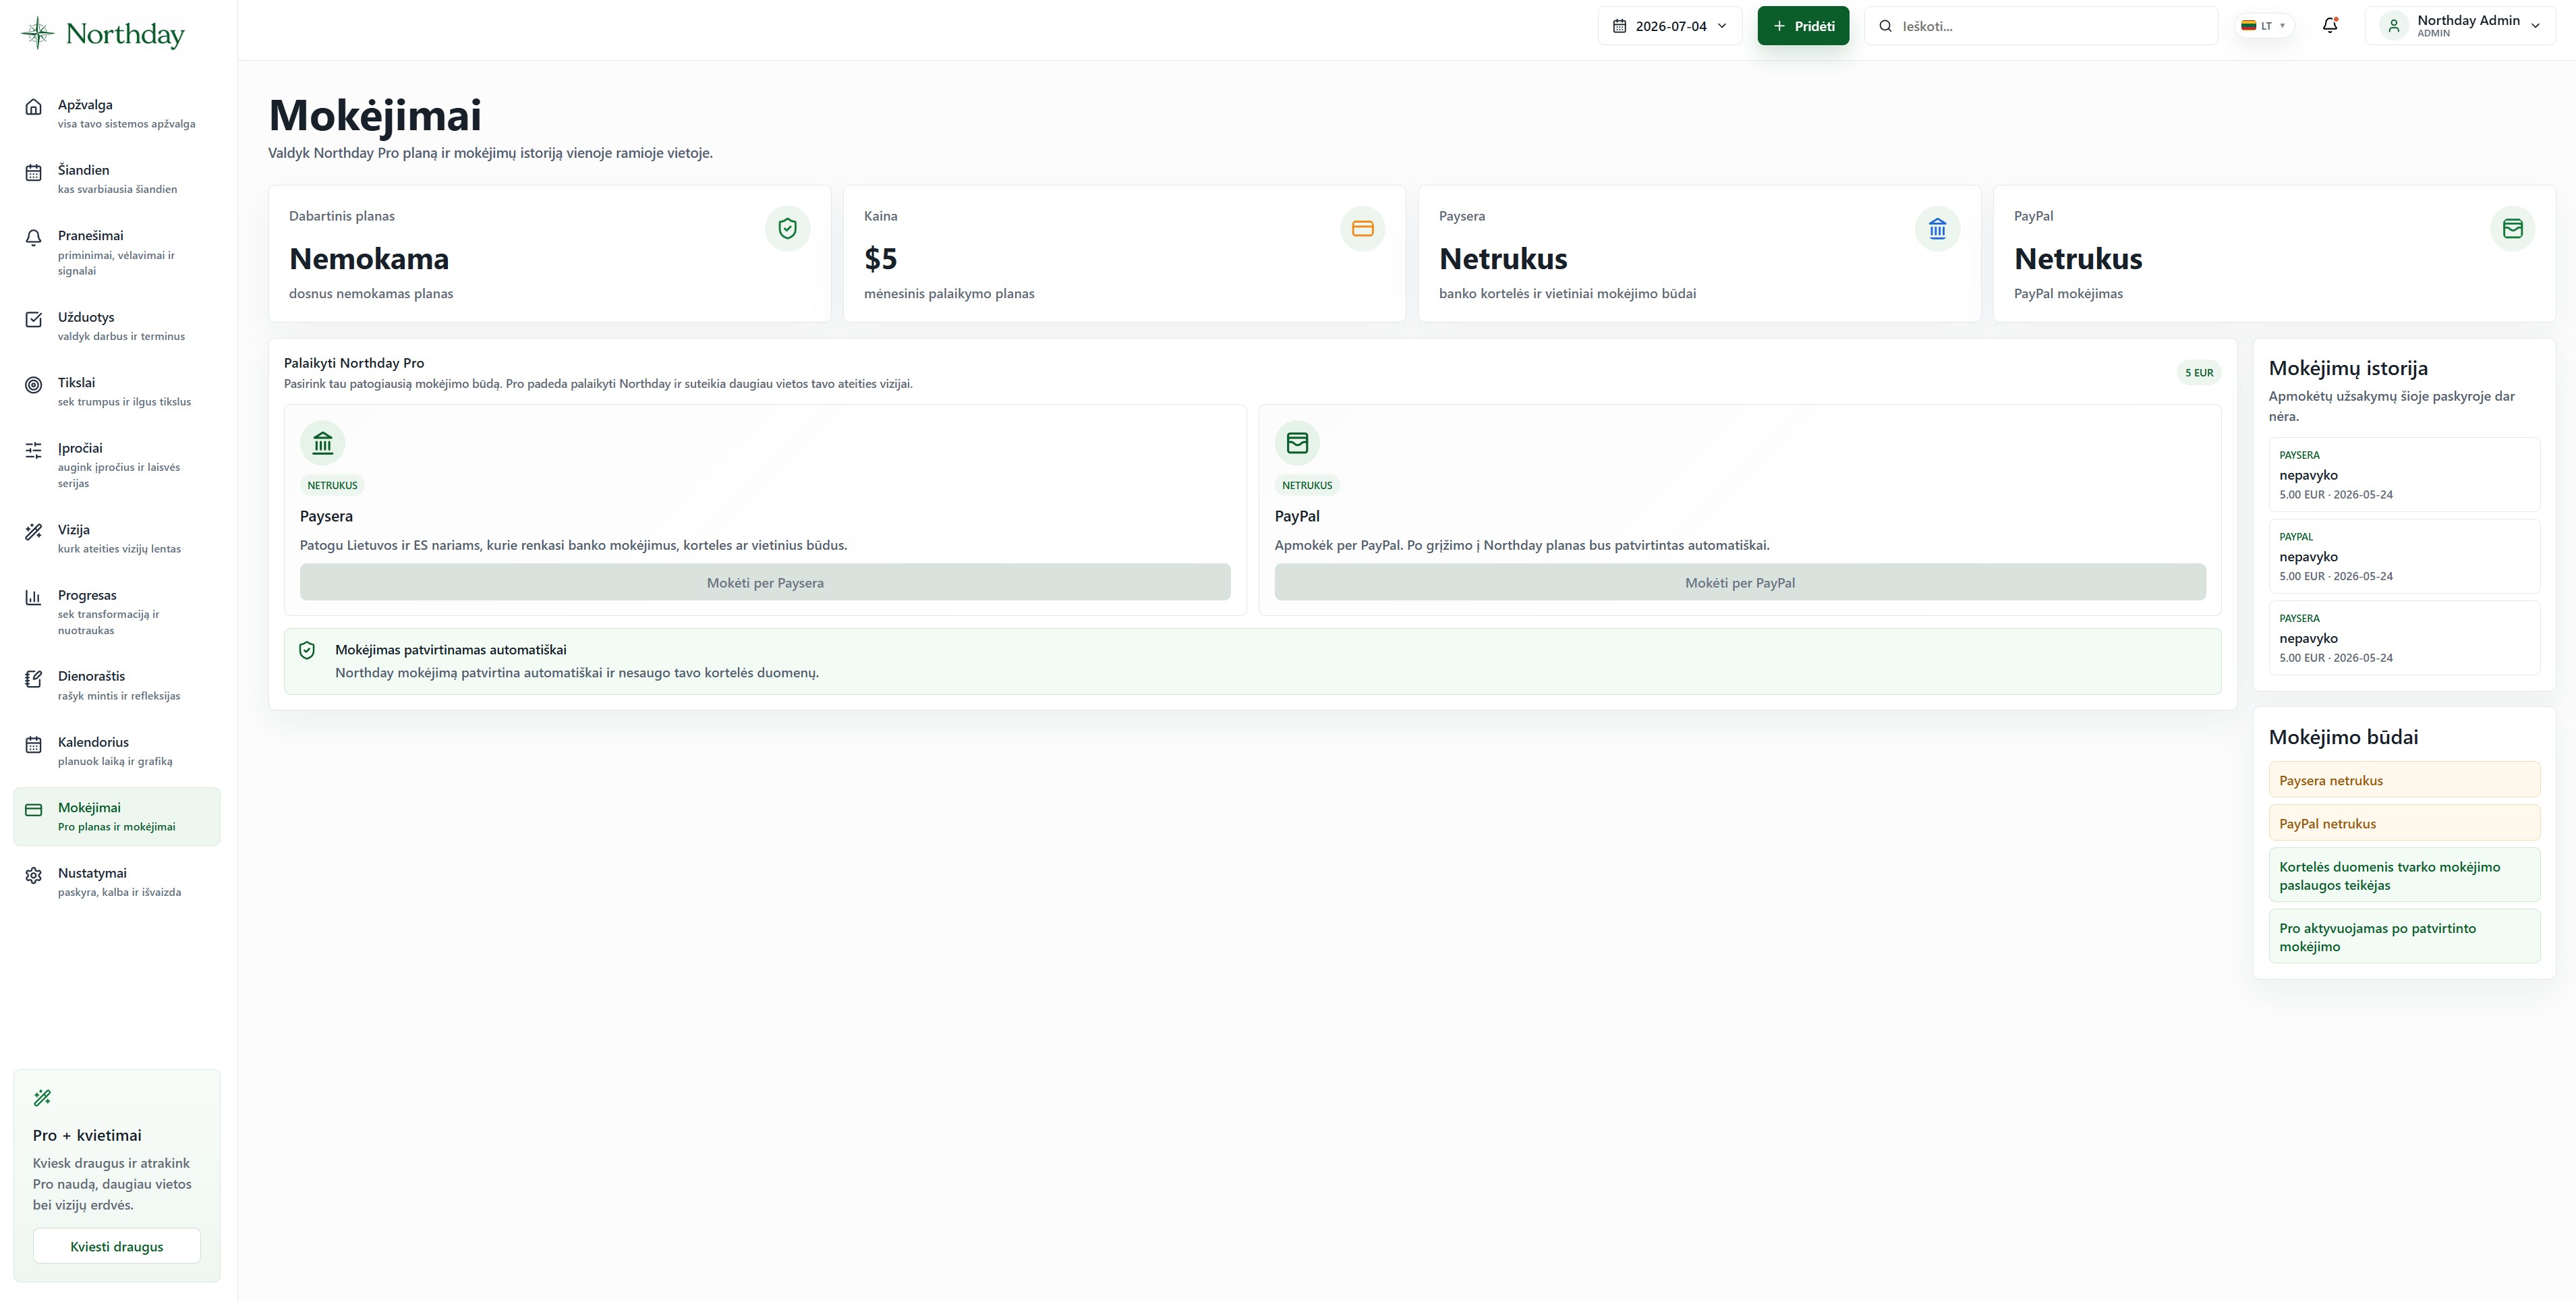2576x1302 pixels.
Task: Click the Northday compass logo
Action: point(38,33)
